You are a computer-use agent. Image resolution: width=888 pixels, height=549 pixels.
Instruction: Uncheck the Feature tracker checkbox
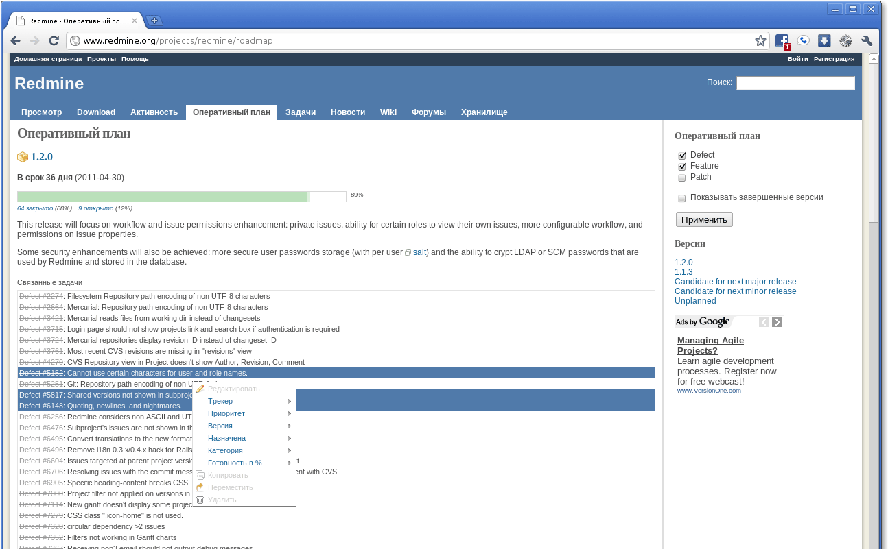point(682,167)
